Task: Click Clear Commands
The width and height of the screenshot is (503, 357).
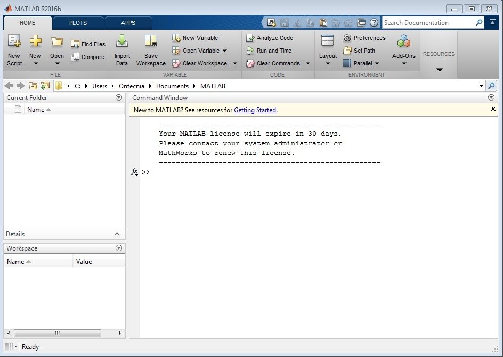Action: (x=273, y=63)
